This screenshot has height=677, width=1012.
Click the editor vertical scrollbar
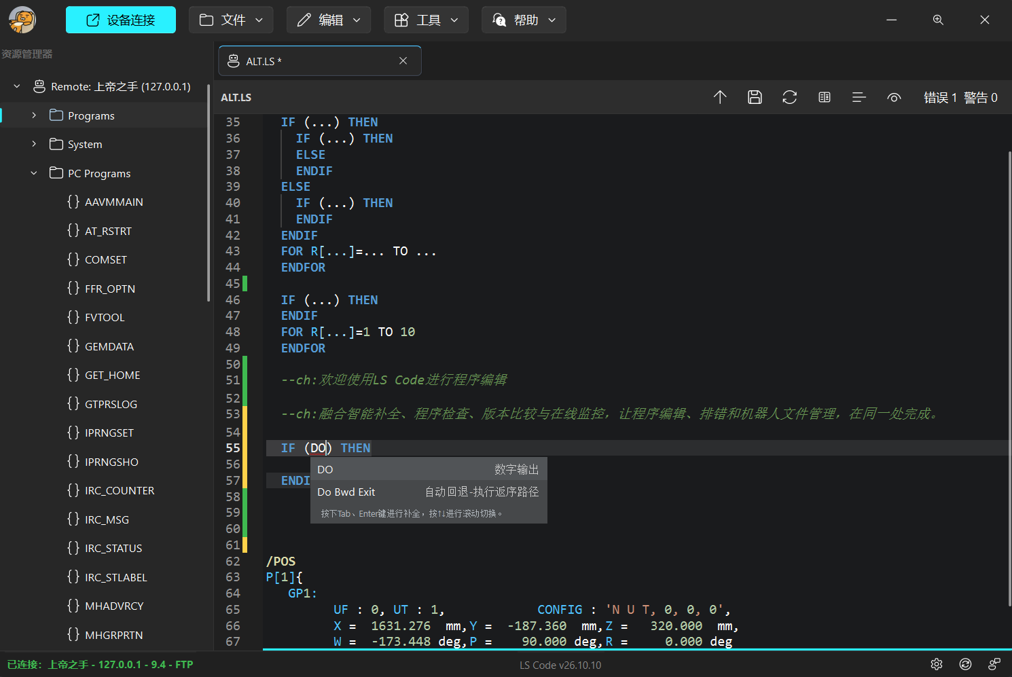click(x=1009, y=378)
